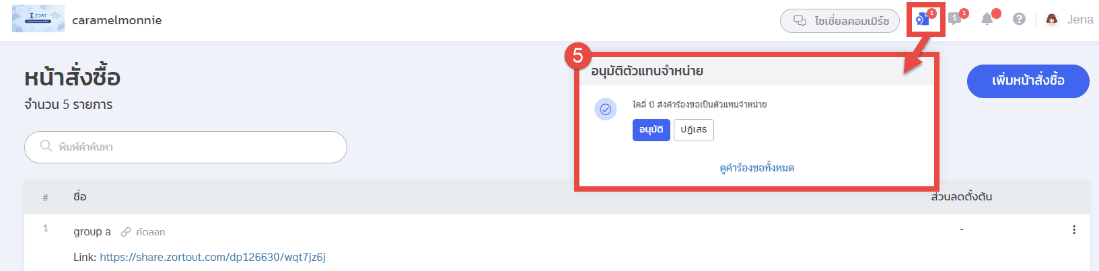Click the caramelmonnie shop name
The height and width of the screenshot is (271, 1099).
pos(117,20)
